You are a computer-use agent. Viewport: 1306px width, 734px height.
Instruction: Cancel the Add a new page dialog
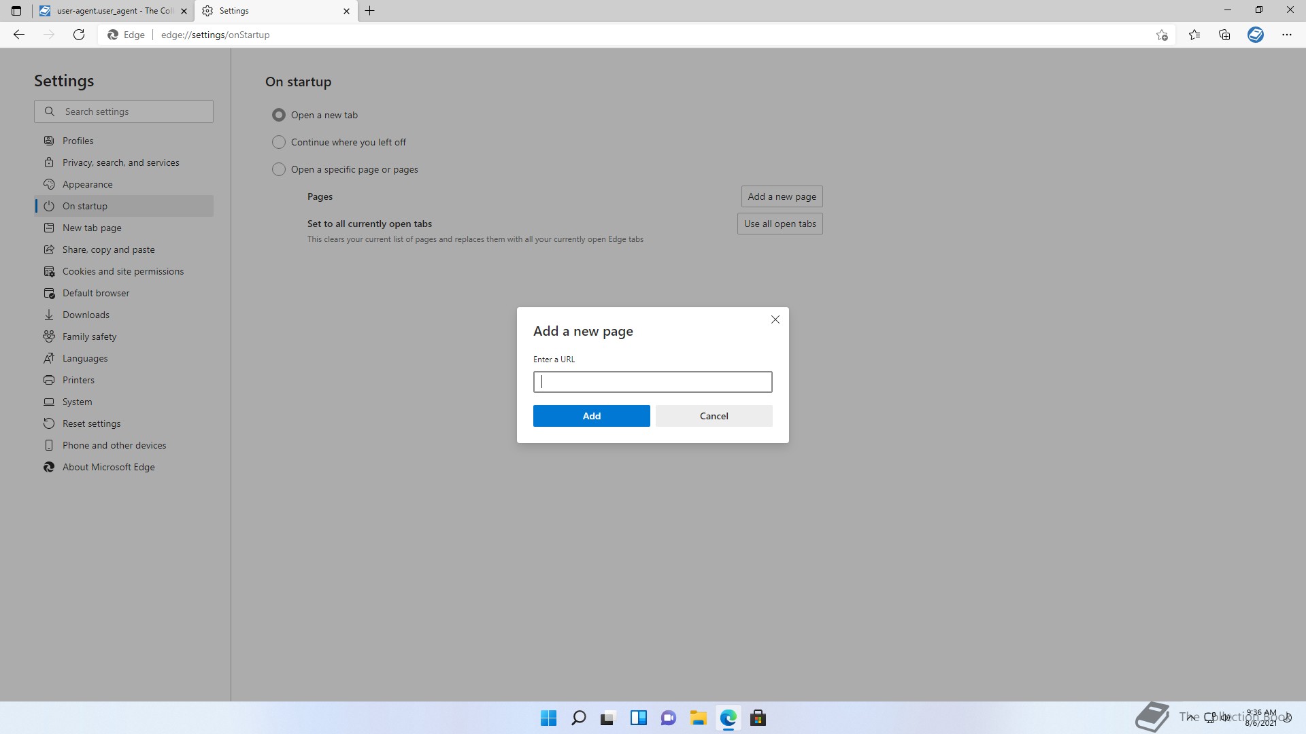pyautogui.click(x=714, y=416)
